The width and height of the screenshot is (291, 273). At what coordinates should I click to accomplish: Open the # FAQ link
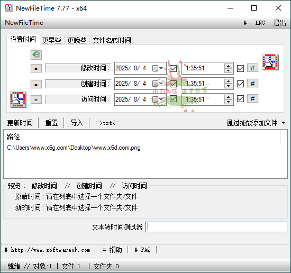tap(142, 250)
